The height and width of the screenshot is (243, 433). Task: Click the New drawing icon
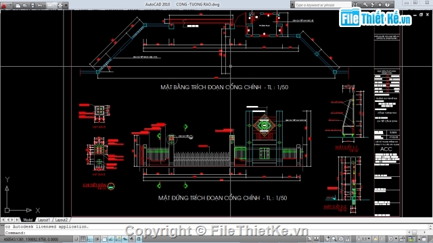click(x=18, y=5)
